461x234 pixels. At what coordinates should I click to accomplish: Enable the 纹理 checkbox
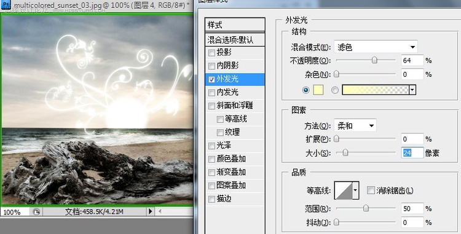coord(220,133)
